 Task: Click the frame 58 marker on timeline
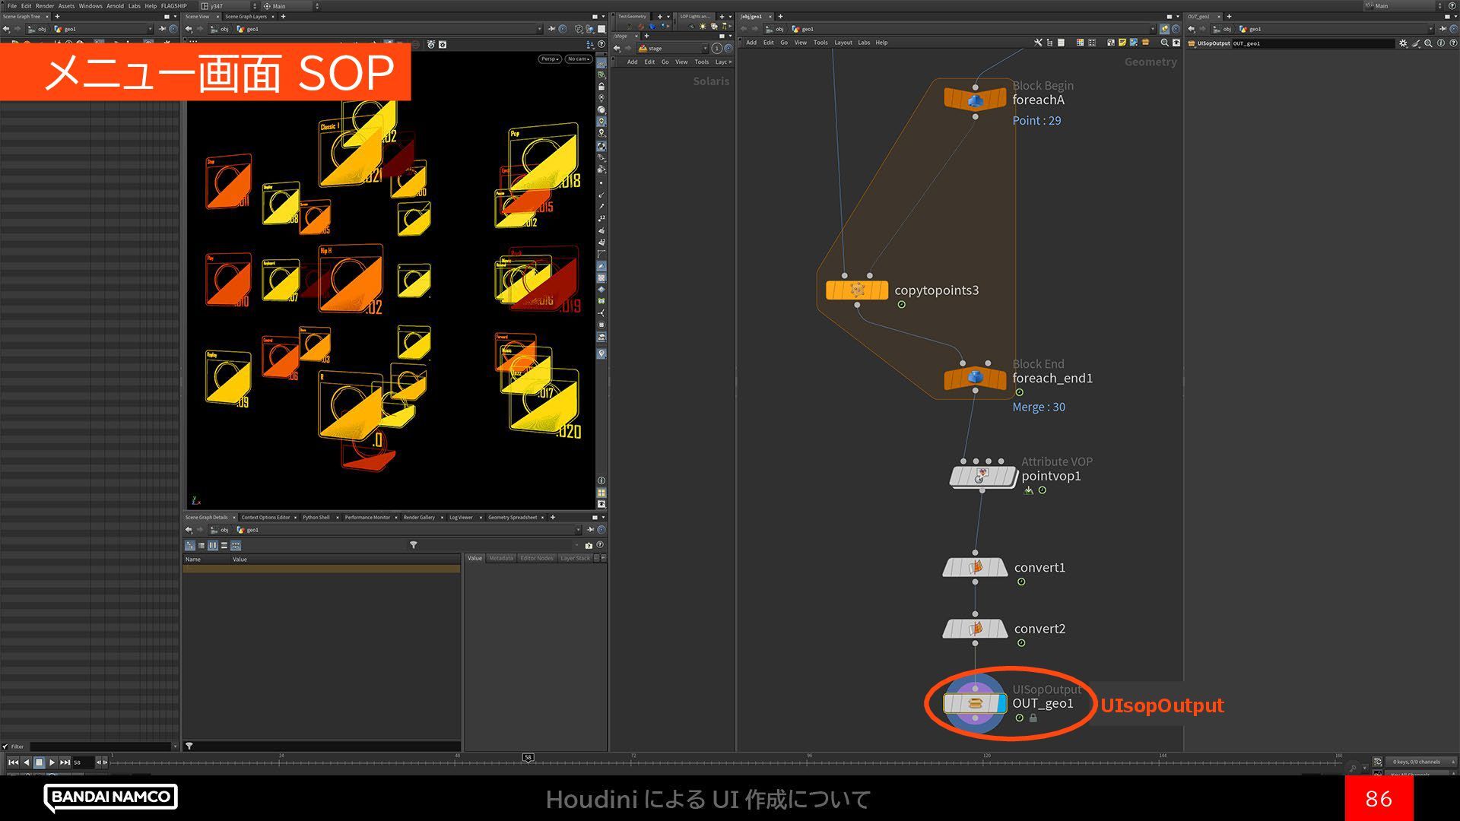528,757
